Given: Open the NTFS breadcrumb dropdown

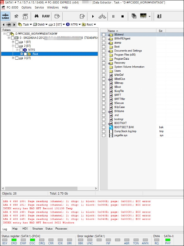Looking at the screenshot, I should coord(79,25).
